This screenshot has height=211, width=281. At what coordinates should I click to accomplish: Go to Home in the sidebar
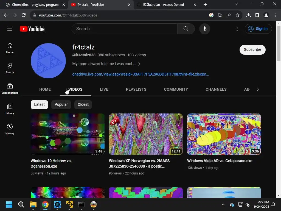click(10, 48)
